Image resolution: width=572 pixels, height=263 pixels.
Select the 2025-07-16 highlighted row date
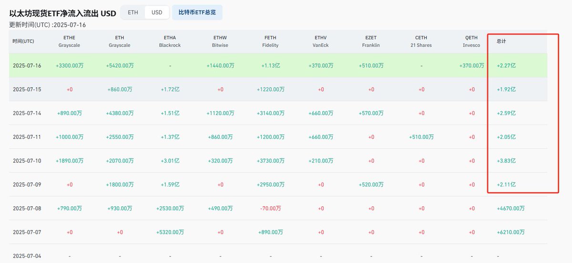27,65
